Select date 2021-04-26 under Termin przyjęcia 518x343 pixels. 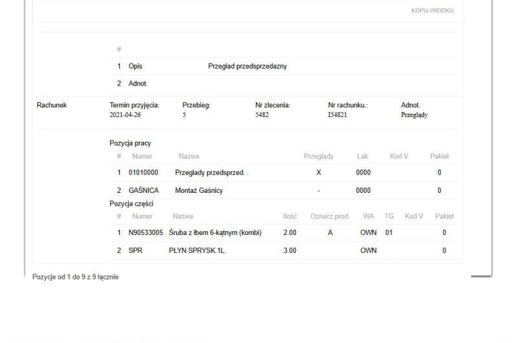(x=125, y=115)
